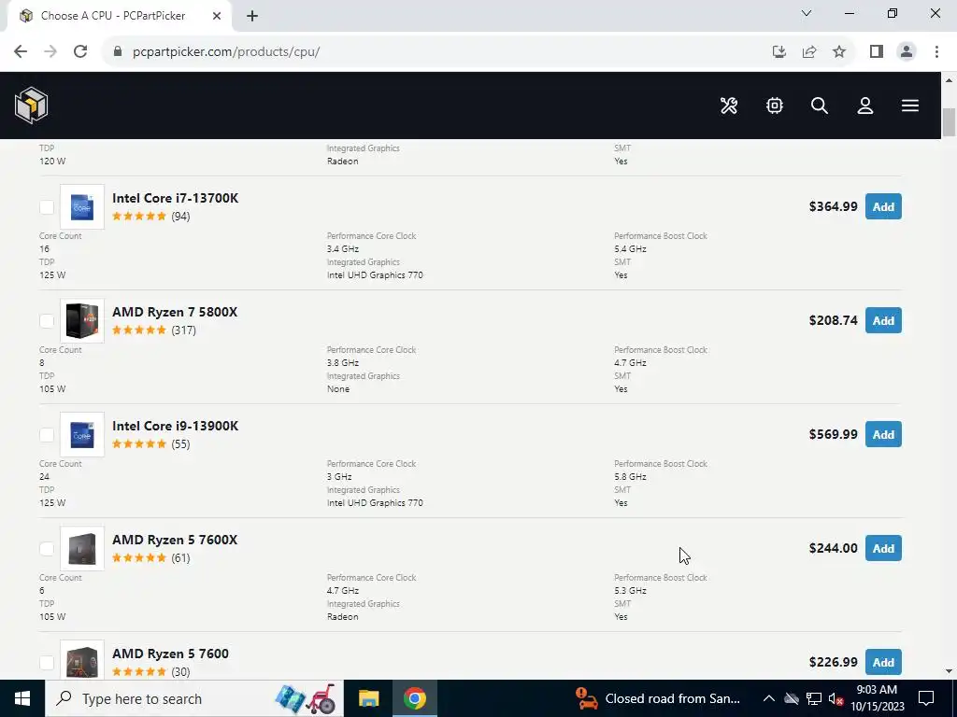Viewport: 957px width, 717px height.
Task: Add the $364.99 Core i7-13700K
Action: 883,206
